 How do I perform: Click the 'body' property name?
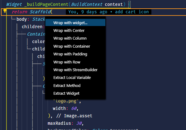coord(22,19)
